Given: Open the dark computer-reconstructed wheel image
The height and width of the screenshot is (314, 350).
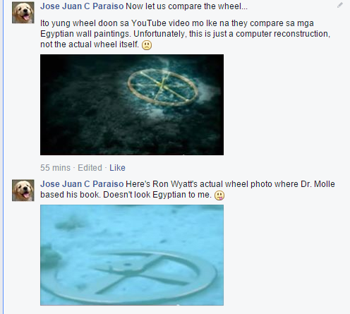Looking at the screenshot, I should tap(132, 104).
